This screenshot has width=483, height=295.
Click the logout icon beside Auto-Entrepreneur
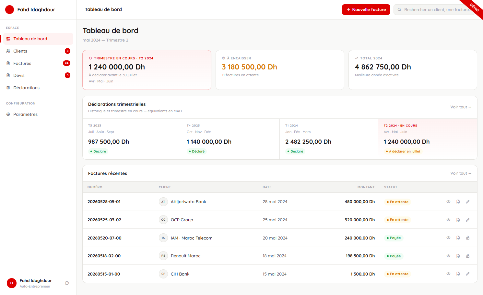67,283
